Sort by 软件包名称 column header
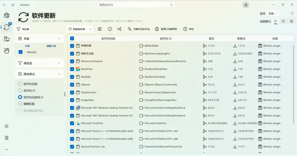Viewport: 297px width, 156px height. 108,39
